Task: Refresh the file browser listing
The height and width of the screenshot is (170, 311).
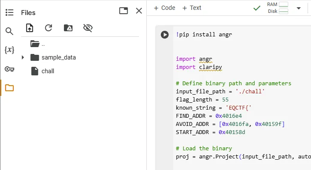Action: pyautogui.click(x=48, y=28)
